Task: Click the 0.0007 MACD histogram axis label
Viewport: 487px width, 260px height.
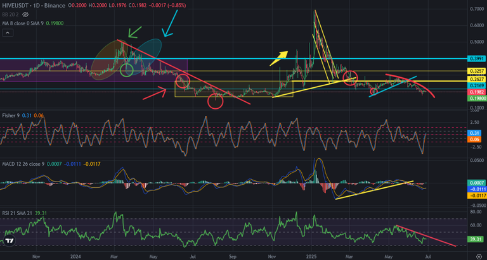Action: point(476,183)
